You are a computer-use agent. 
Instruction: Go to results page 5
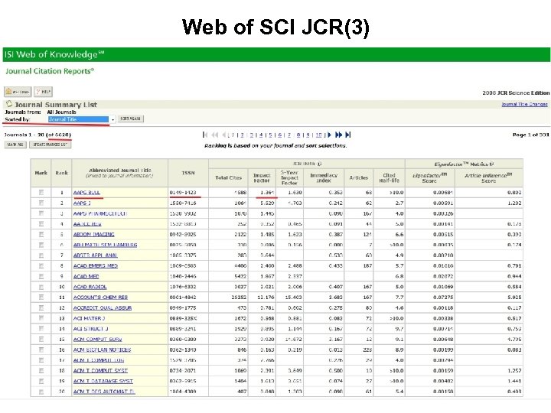click(x=271, y=135)
